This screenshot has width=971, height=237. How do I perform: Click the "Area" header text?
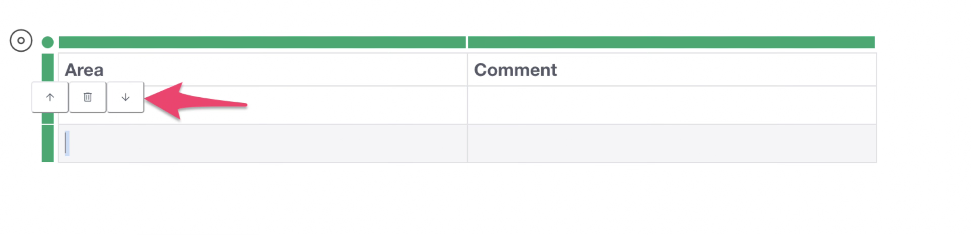pos(84,70)
